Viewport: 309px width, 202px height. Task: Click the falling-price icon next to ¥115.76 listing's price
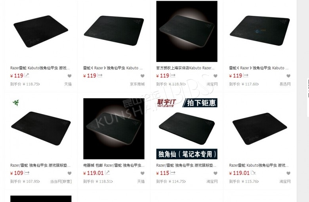[253, 173]
